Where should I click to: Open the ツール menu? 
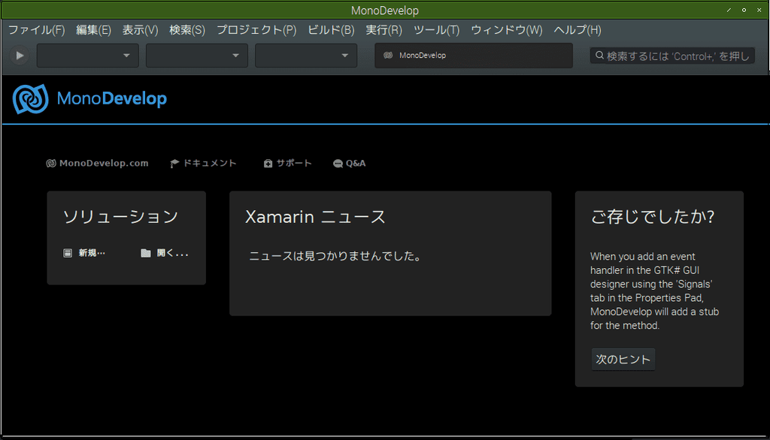tap(436, 30)
